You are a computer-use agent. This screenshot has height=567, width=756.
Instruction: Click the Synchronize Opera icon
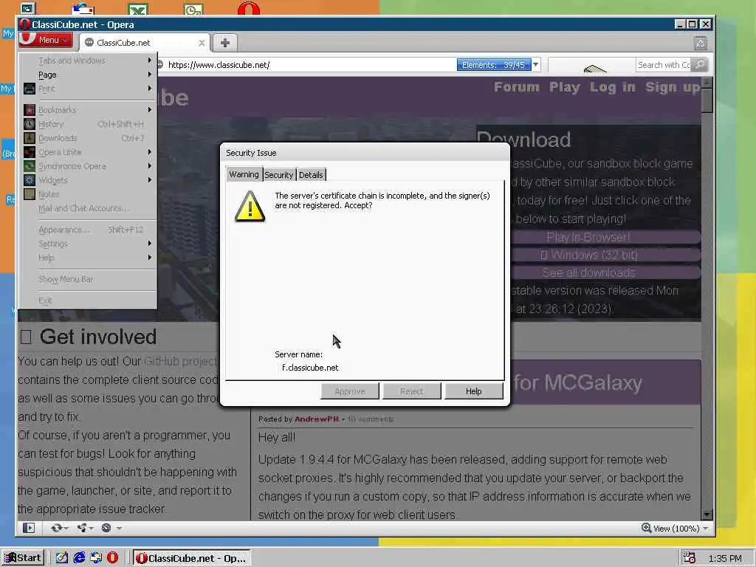(x=30, y=166)
